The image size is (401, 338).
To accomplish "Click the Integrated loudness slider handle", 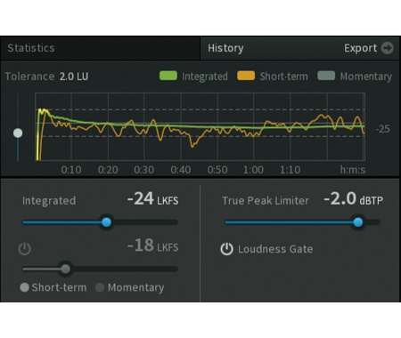I will click(x=106, y=222).
